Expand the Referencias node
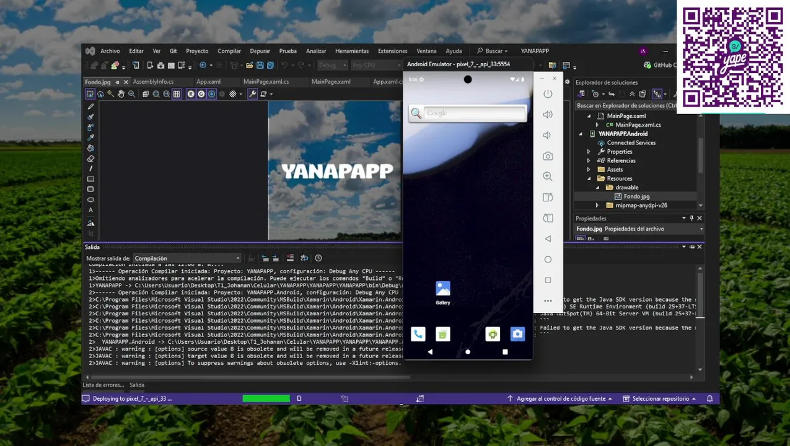Viewport: 790px width, 446px height. click(589, 160)
